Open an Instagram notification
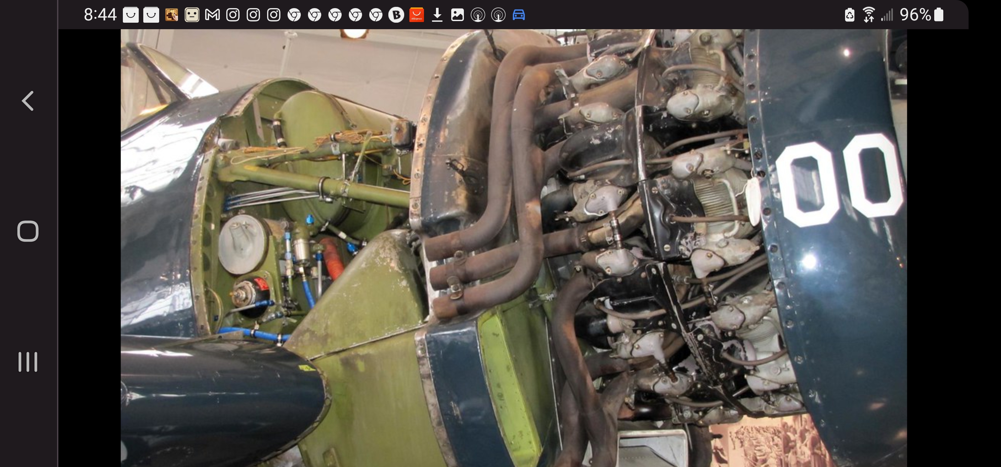 (233, 15)
